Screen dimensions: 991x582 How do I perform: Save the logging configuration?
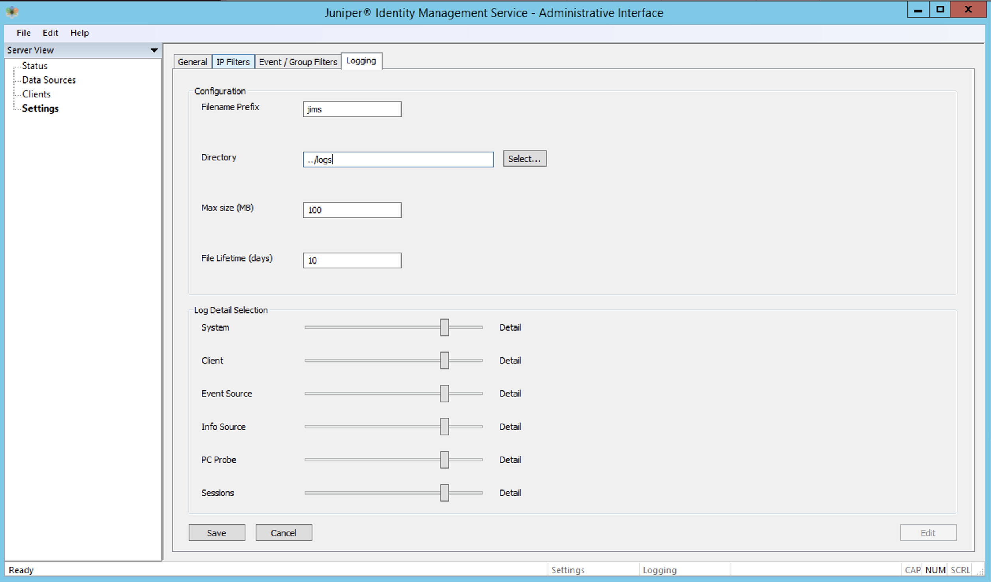click(217, 533)
